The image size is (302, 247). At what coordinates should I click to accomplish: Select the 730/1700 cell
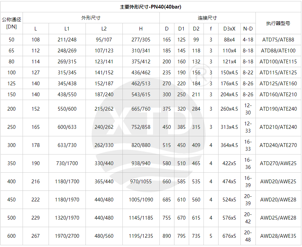click(67, 163)
